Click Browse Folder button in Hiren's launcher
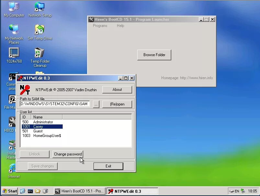The image size is (260, 196). 154,55
